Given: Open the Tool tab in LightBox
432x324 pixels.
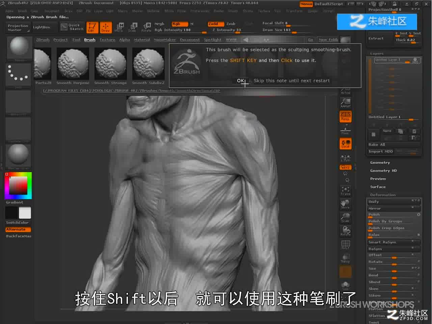Looking at the screenshot, I should (76, 39).
